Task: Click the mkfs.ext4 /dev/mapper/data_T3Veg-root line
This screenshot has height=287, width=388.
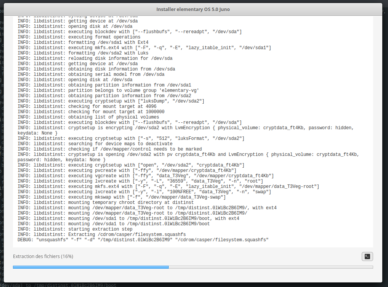Action: (x=169, y=186)
